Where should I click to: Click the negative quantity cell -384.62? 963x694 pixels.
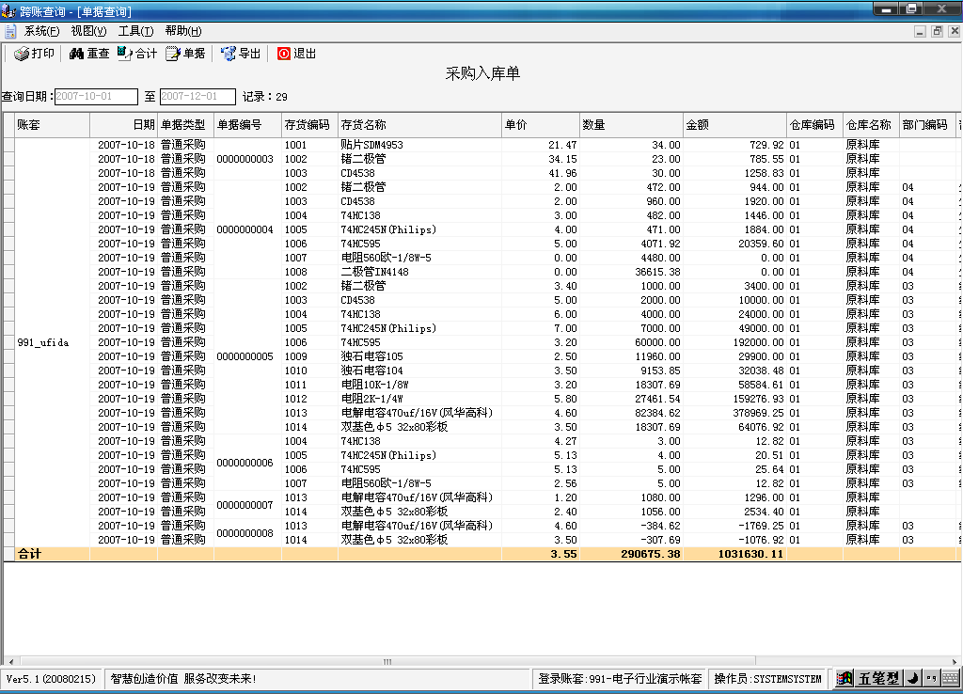[x=631, y=527]
